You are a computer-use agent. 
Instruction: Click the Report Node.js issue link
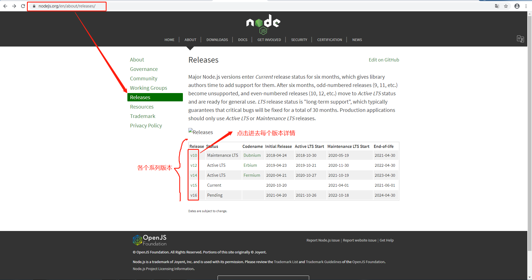coord(323,240)
